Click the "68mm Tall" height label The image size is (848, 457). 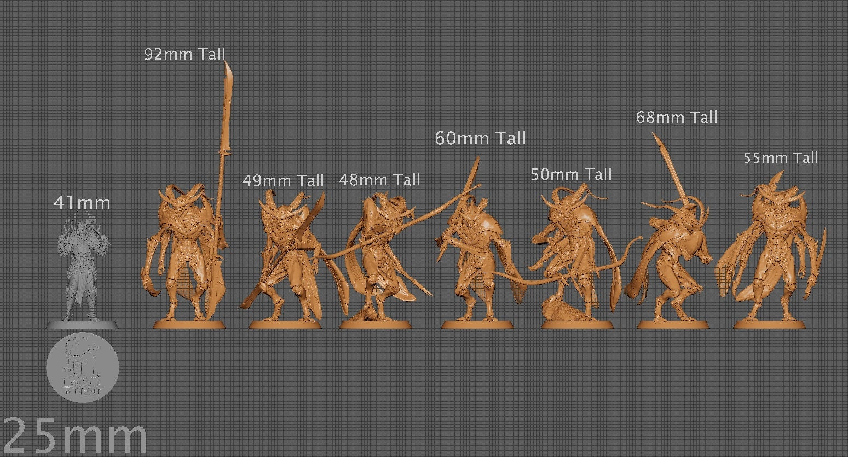(676, 117)
